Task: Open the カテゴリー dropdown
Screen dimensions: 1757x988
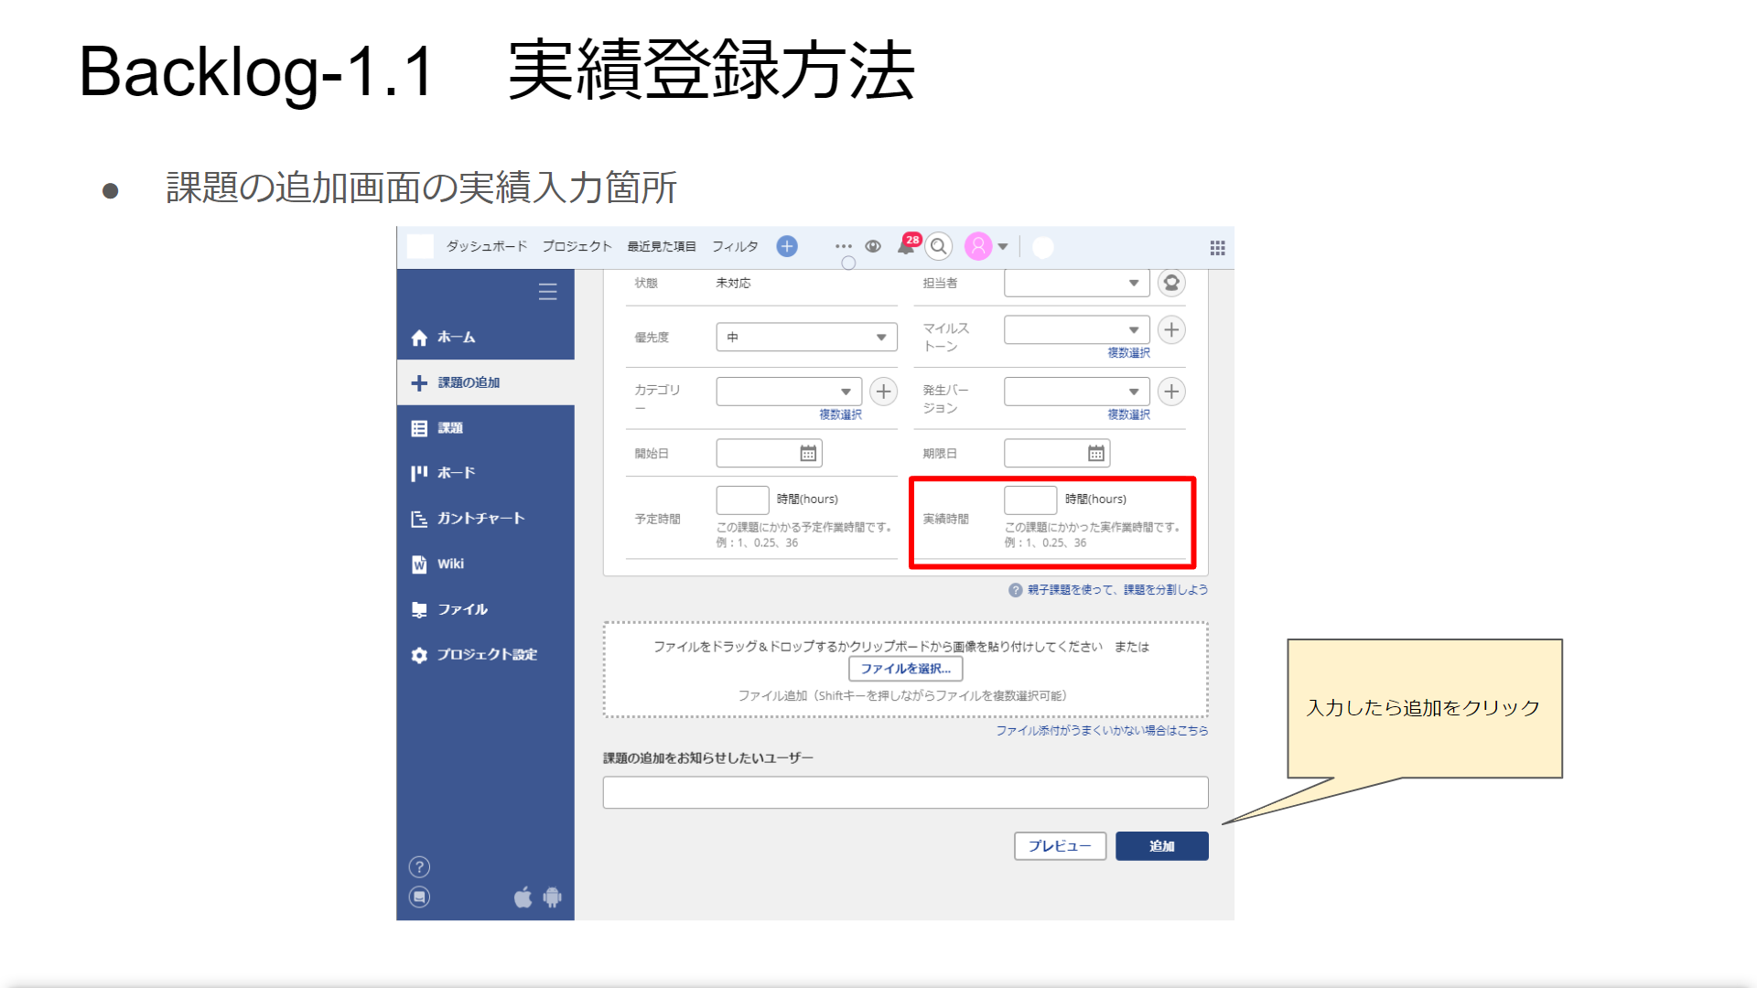Action: [789, 392]
